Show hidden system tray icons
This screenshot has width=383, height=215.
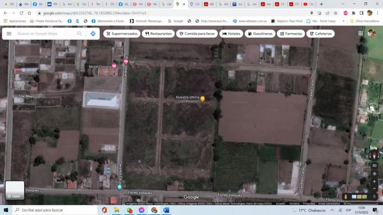click(332, 210)
